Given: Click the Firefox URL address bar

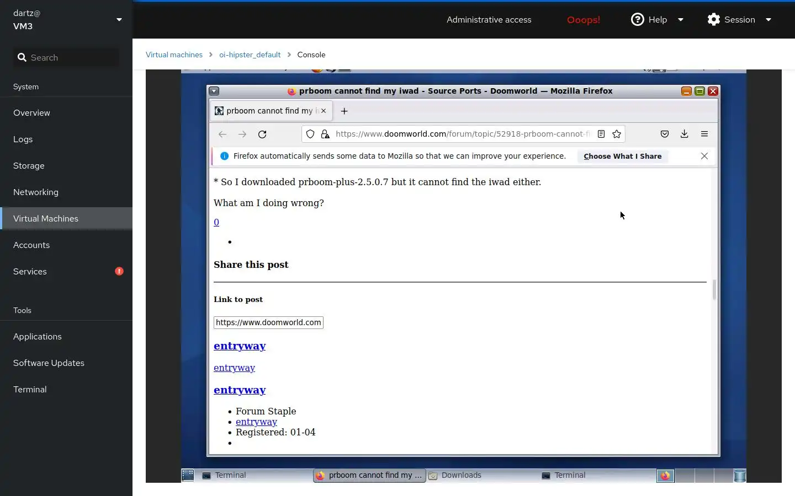Looking at the screenshot, I should tap(463, 134).
